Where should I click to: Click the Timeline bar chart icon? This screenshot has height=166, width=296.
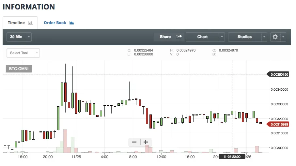[30, 23]
